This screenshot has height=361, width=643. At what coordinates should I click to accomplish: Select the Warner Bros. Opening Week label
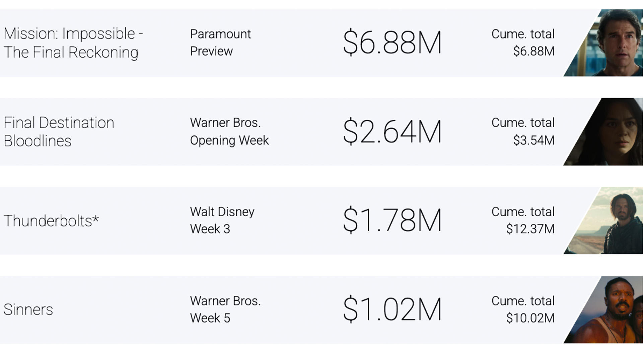click(229, 131)
